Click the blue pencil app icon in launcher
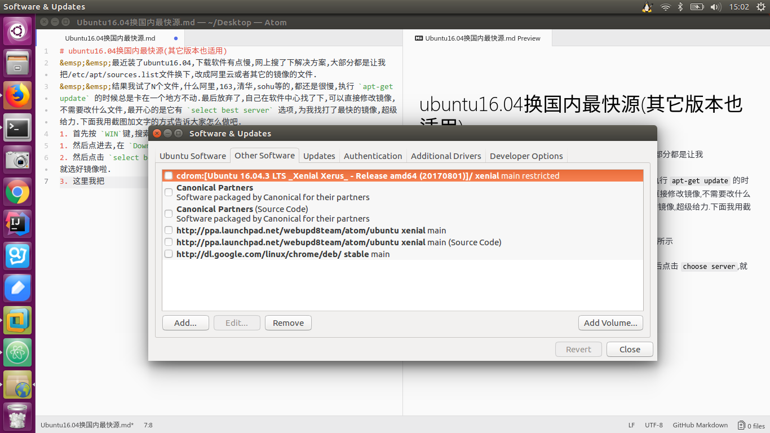Screen dimensions: 770x433 pos(18,288)
